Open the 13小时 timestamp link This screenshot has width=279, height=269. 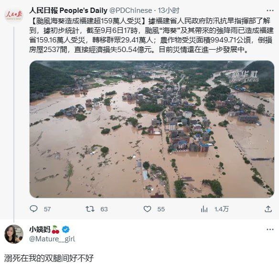pos(169,10)
